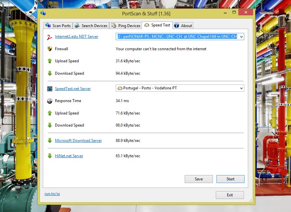Open the run.to/sz link
291x212 pixels.
tap(52, 194)
